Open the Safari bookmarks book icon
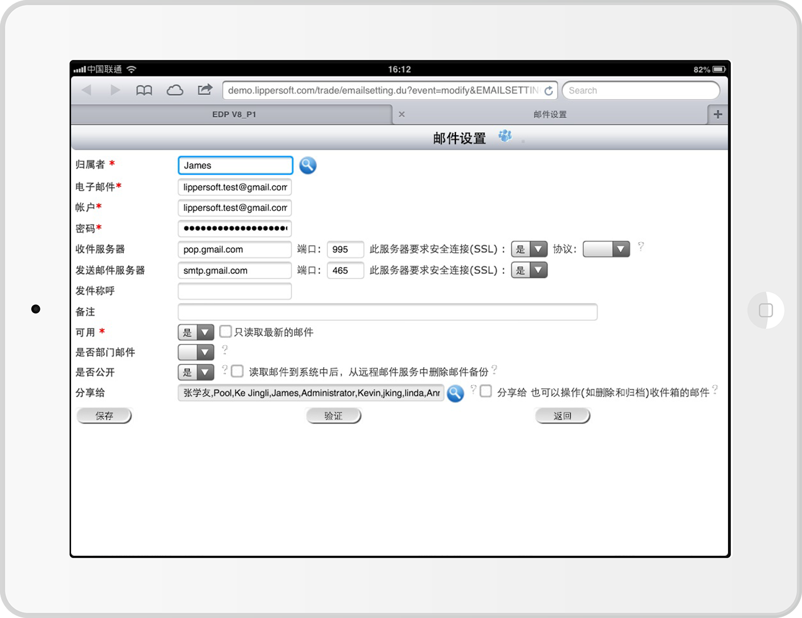The height and width of the screenshot is (618, 802). point(144,90)
